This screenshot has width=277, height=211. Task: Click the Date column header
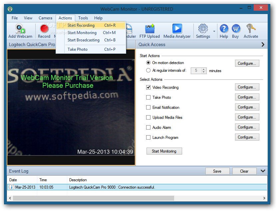point(22,180)
